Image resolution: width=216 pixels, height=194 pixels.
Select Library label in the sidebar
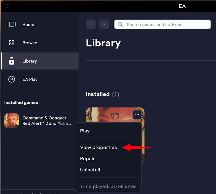point(30,61)
